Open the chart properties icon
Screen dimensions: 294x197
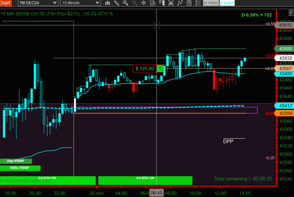pyautogui.click(x=189, y=3)
